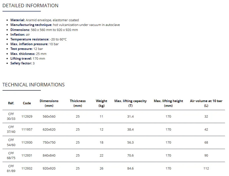Click the Weight (kg) column header

(101, 103)
